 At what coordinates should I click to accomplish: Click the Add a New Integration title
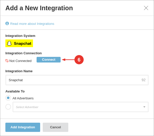pyautogui.click(x=39, y=8)
